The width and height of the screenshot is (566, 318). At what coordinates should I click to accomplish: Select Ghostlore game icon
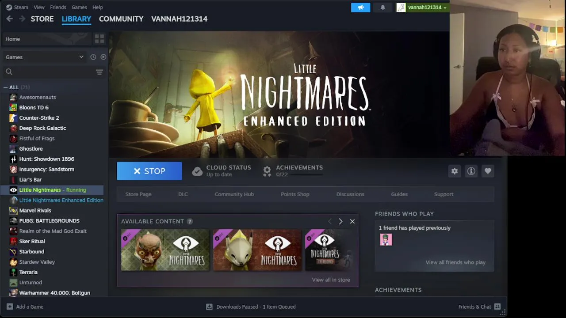[13, 149]
